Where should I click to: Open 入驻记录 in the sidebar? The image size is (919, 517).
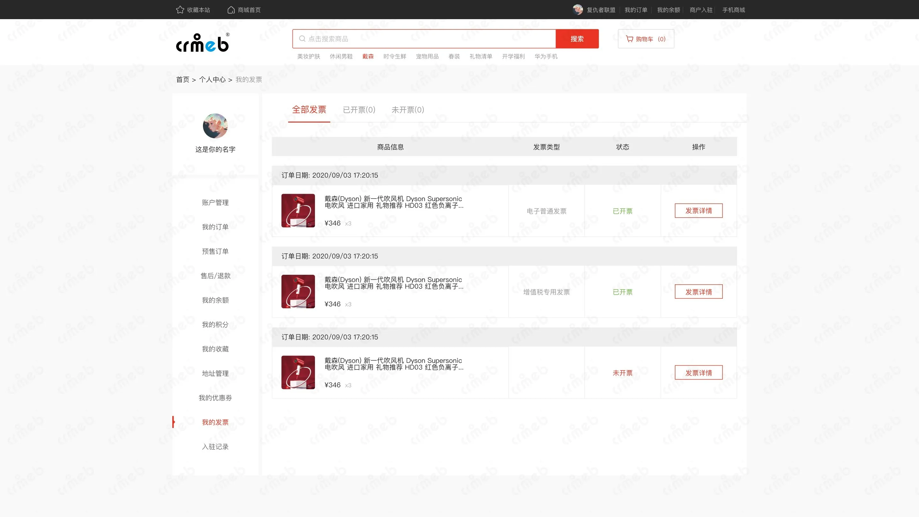point(215,447)
